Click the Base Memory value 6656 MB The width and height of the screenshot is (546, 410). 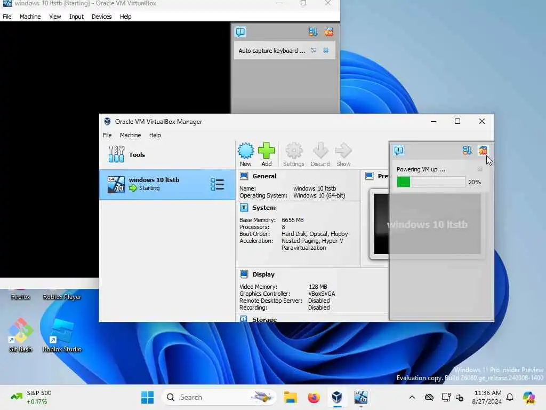coord(293,220)
